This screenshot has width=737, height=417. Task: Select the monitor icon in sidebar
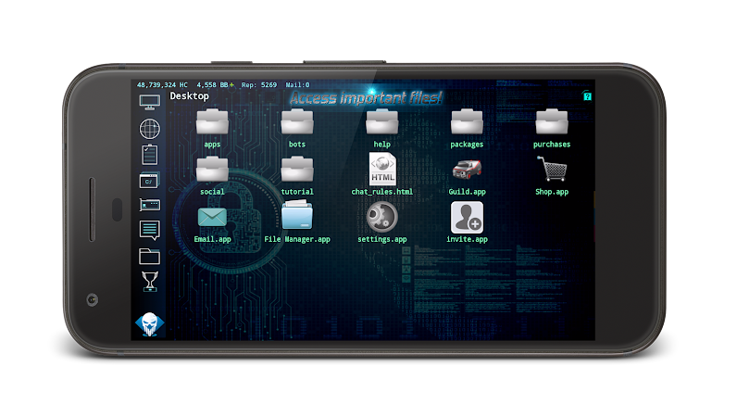(x=149, y=102)
